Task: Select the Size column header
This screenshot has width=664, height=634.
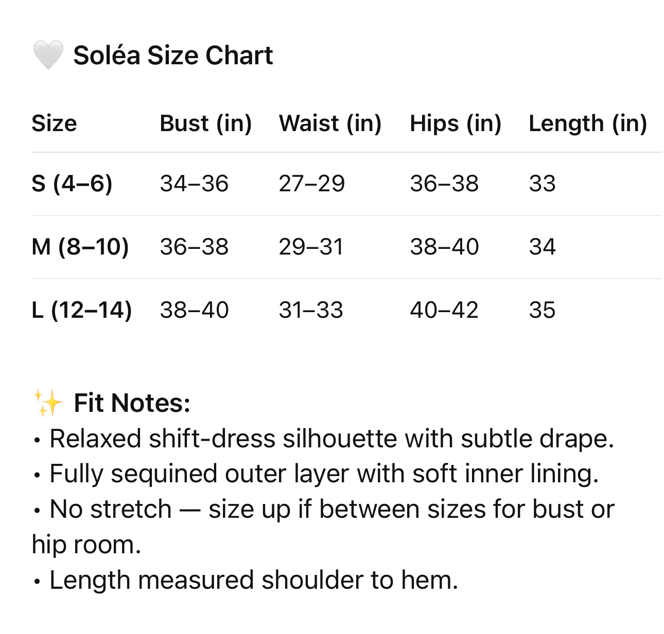Action: pyautogui.click(x=54, y=123)
